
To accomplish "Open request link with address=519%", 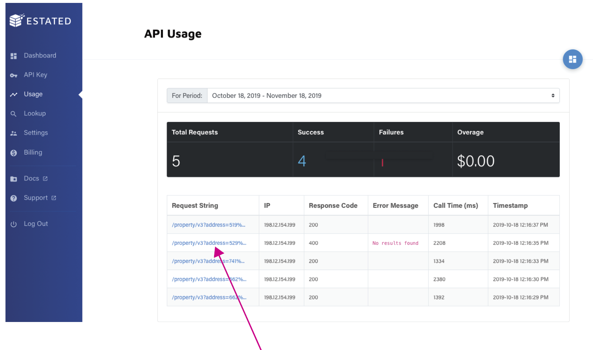I will 208,225.
